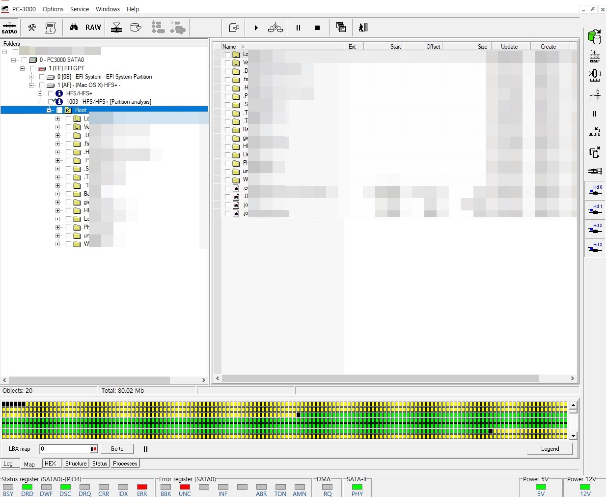Check the box for 1 [EE] EFI GPT
Screen dimensions: 606x497
33,68
